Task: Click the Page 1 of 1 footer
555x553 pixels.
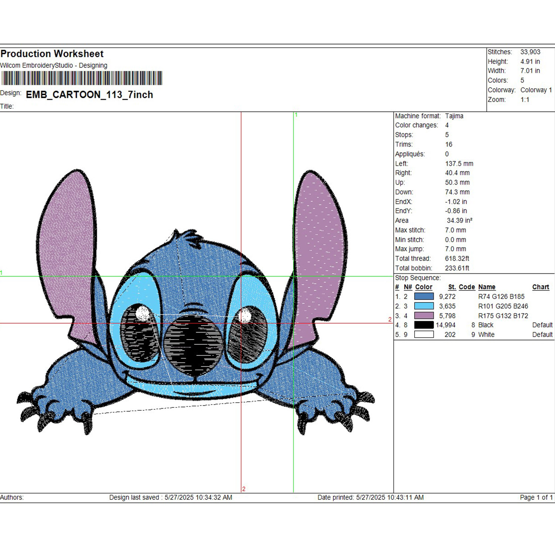Action: click(x=536, y=497)
